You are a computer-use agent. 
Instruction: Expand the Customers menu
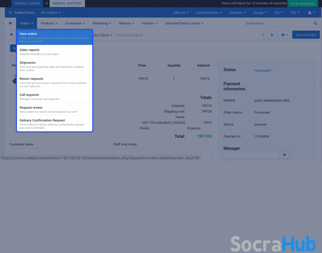click(x=75, y=23)
